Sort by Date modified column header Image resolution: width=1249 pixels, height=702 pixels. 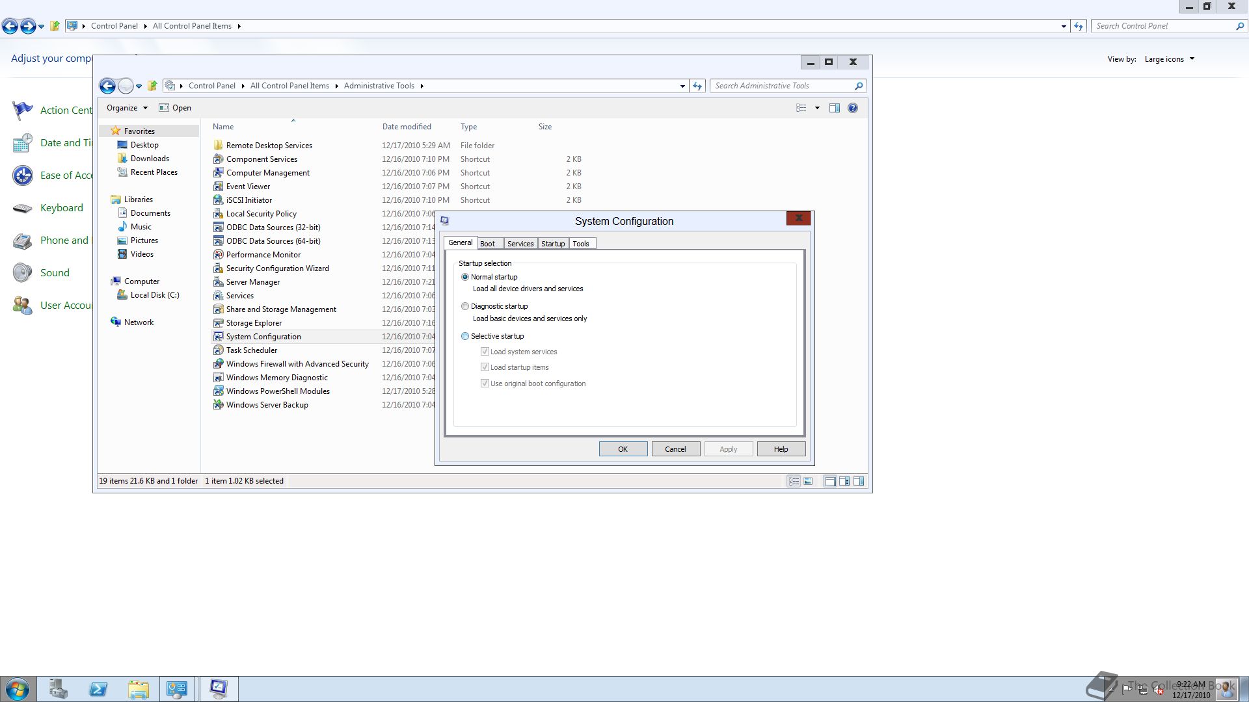coord(407,127)
